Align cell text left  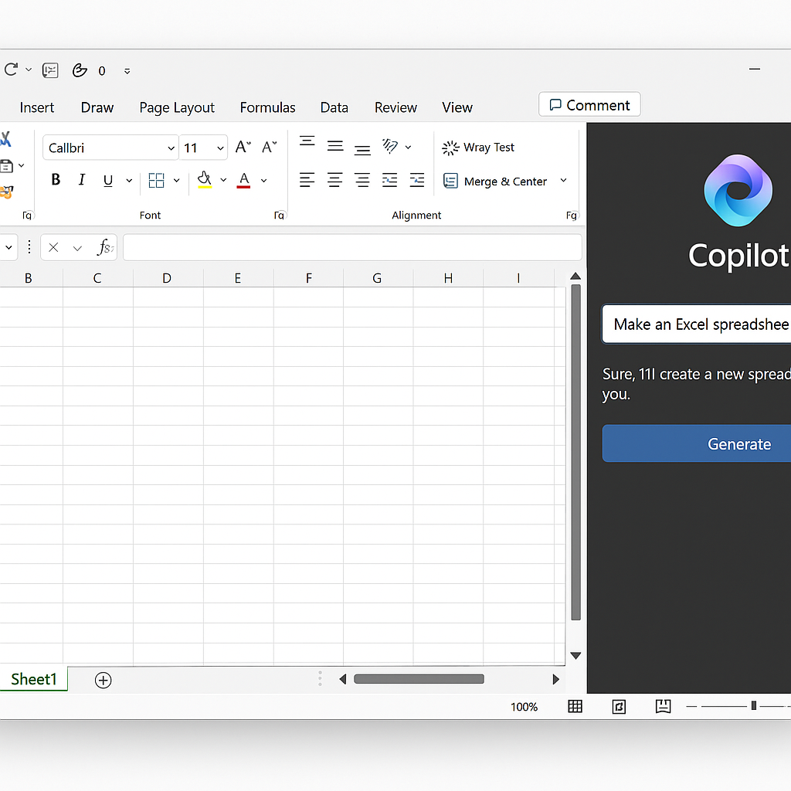coord(307,180)
